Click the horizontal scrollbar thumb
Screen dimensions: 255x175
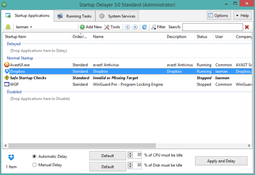[82, 146]
